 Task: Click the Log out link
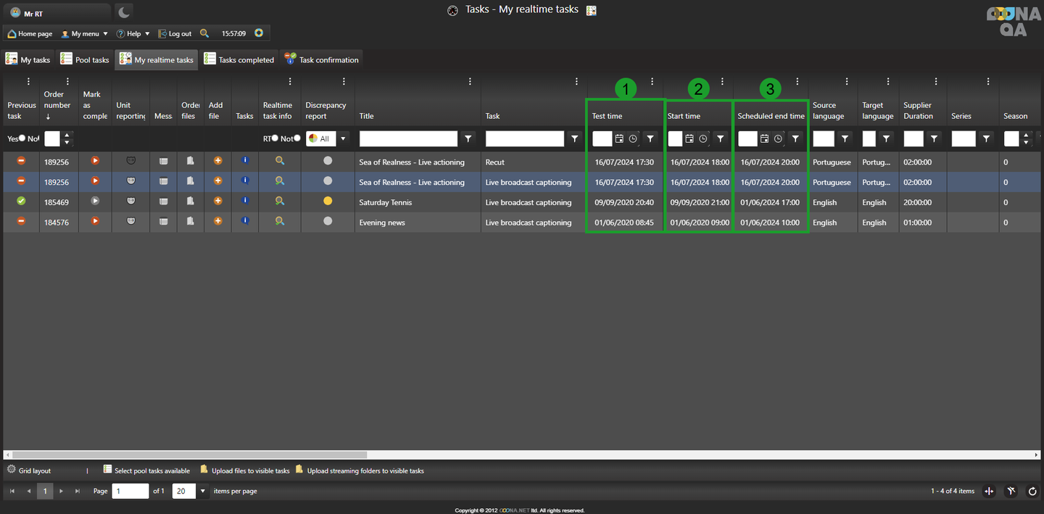[x=175, y=33]
